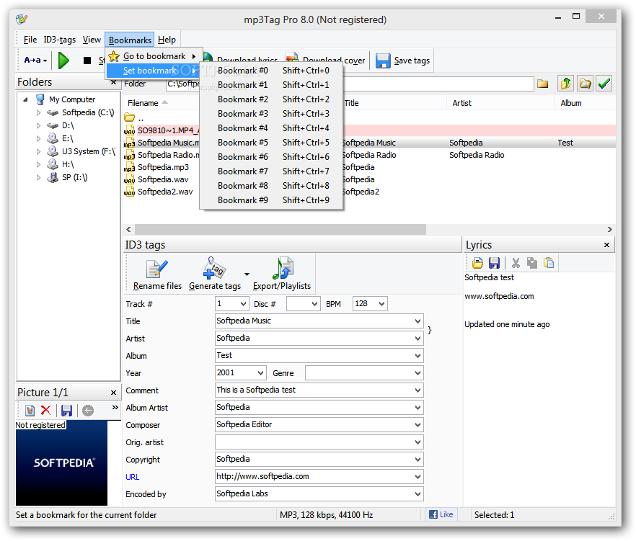636x541 pixels.
Task: Close the Folders panel
Action: [x=114, y=82]
